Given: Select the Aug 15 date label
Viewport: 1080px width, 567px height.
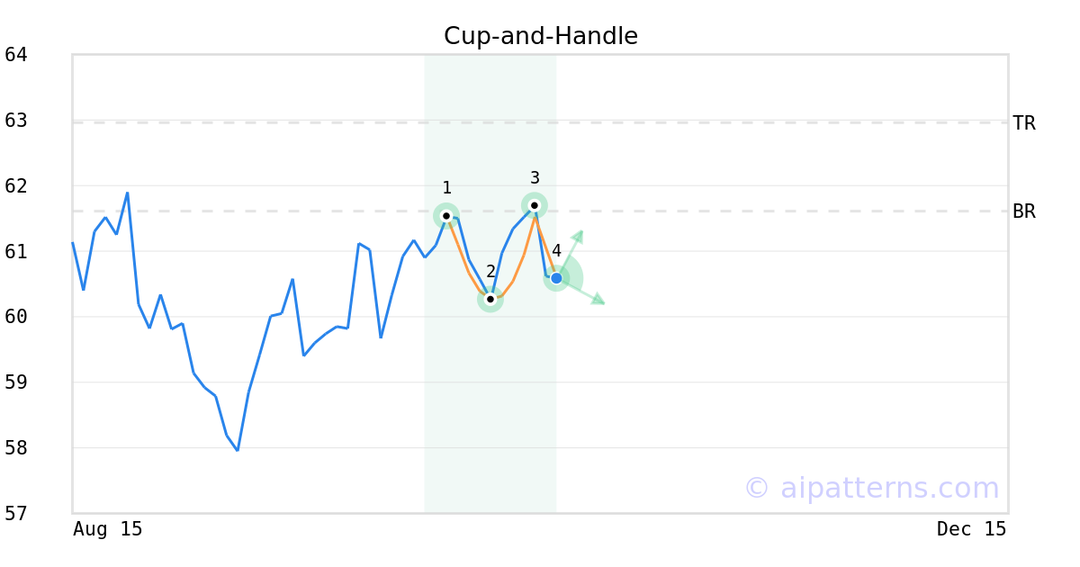Looking at the screenshot, I should click(x=108, y=529).
